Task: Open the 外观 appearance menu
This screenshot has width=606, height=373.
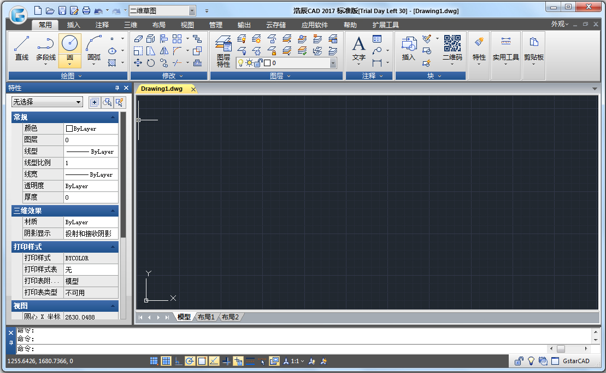Action: pos(560,24)
